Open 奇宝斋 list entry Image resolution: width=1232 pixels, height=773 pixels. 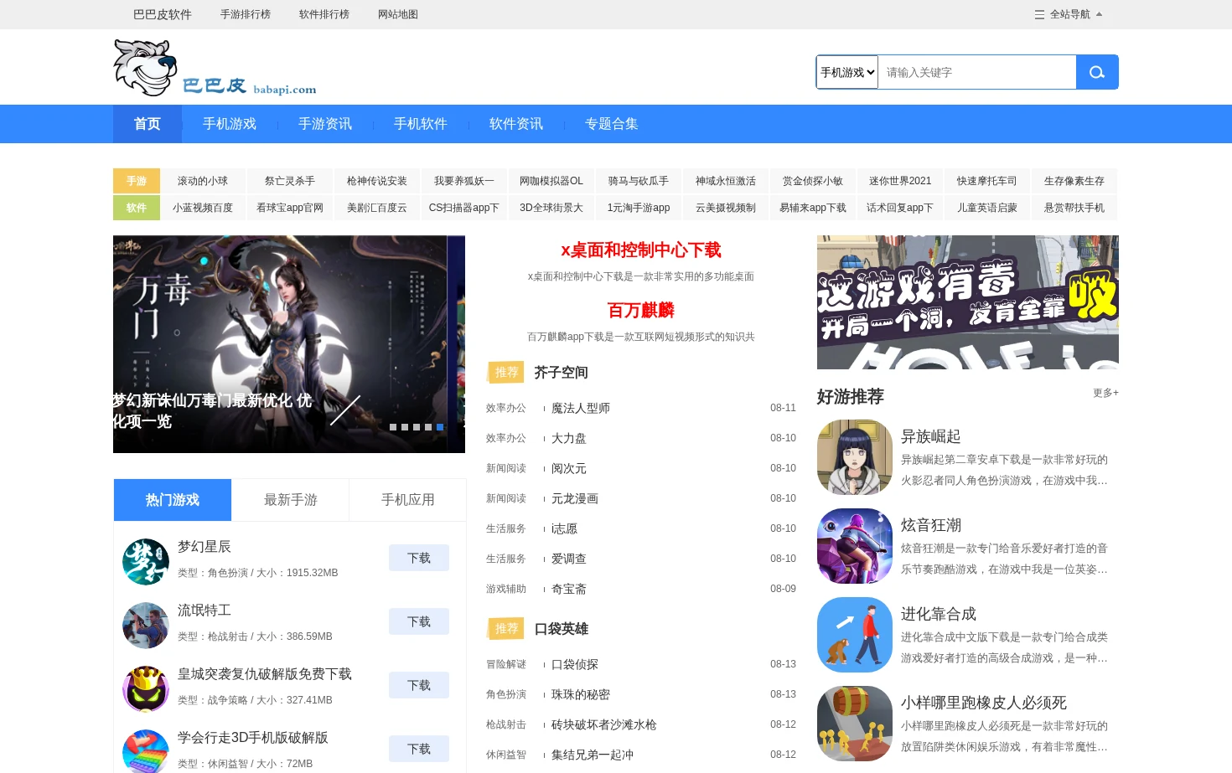[x=569, y=589]
